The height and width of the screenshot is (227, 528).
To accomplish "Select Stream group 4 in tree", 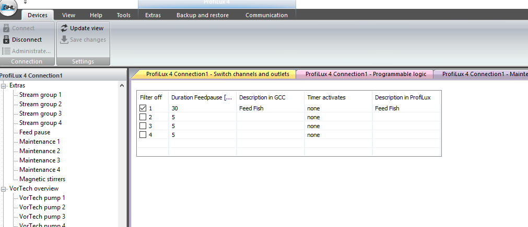I will 40,123.
